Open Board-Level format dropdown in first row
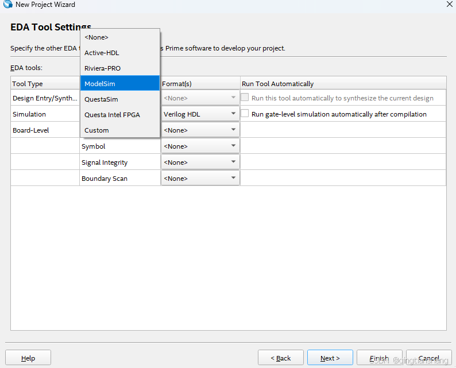 200,130
